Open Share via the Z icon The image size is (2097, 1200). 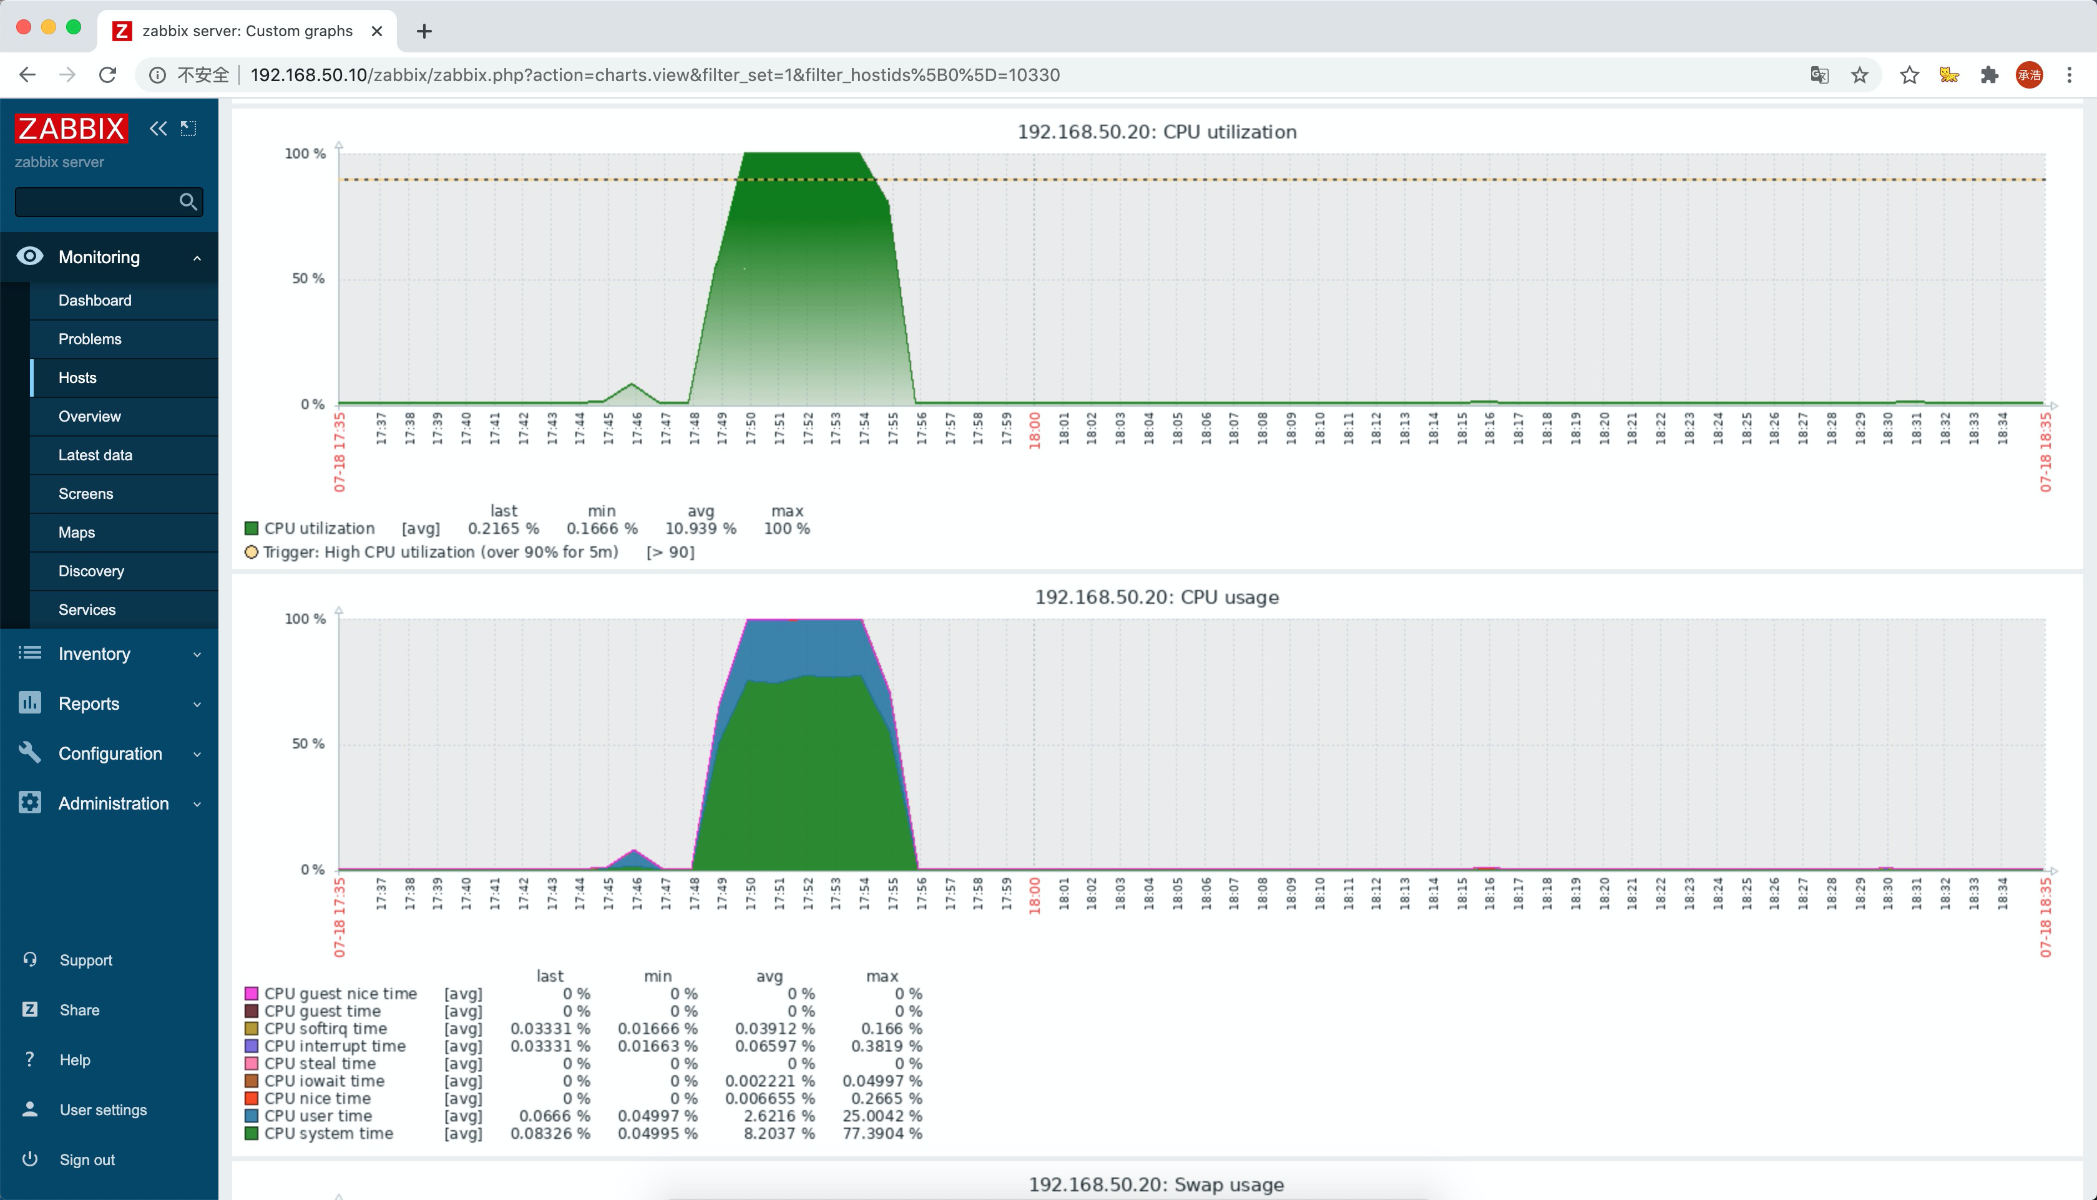(x=31, y=1010)
